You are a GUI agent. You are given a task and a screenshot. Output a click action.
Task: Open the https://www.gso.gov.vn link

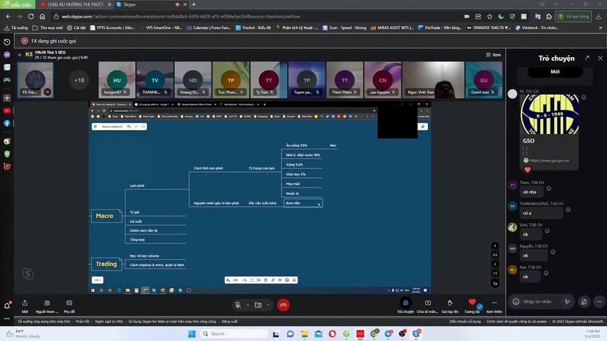[549, 160]
